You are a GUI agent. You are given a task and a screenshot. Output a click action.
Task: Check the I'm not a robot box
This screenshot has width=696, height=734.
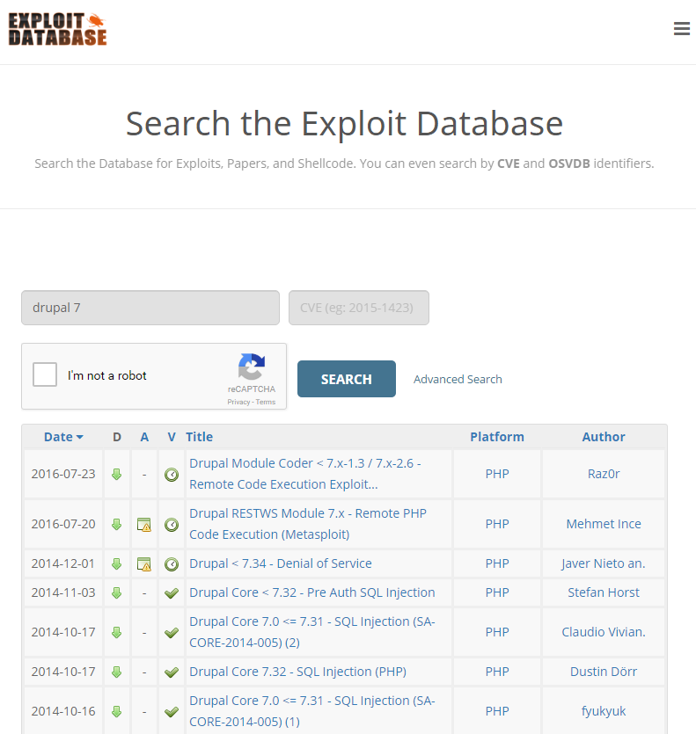click(45, 374)
